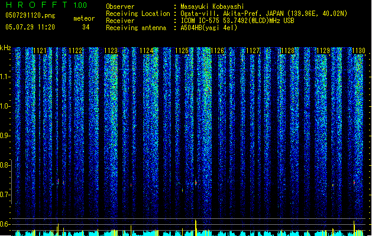Viewport: 372px width, 236px height.
Task: Click observer name Masayuki Kobayashi
Action: [x=212, y=6]
